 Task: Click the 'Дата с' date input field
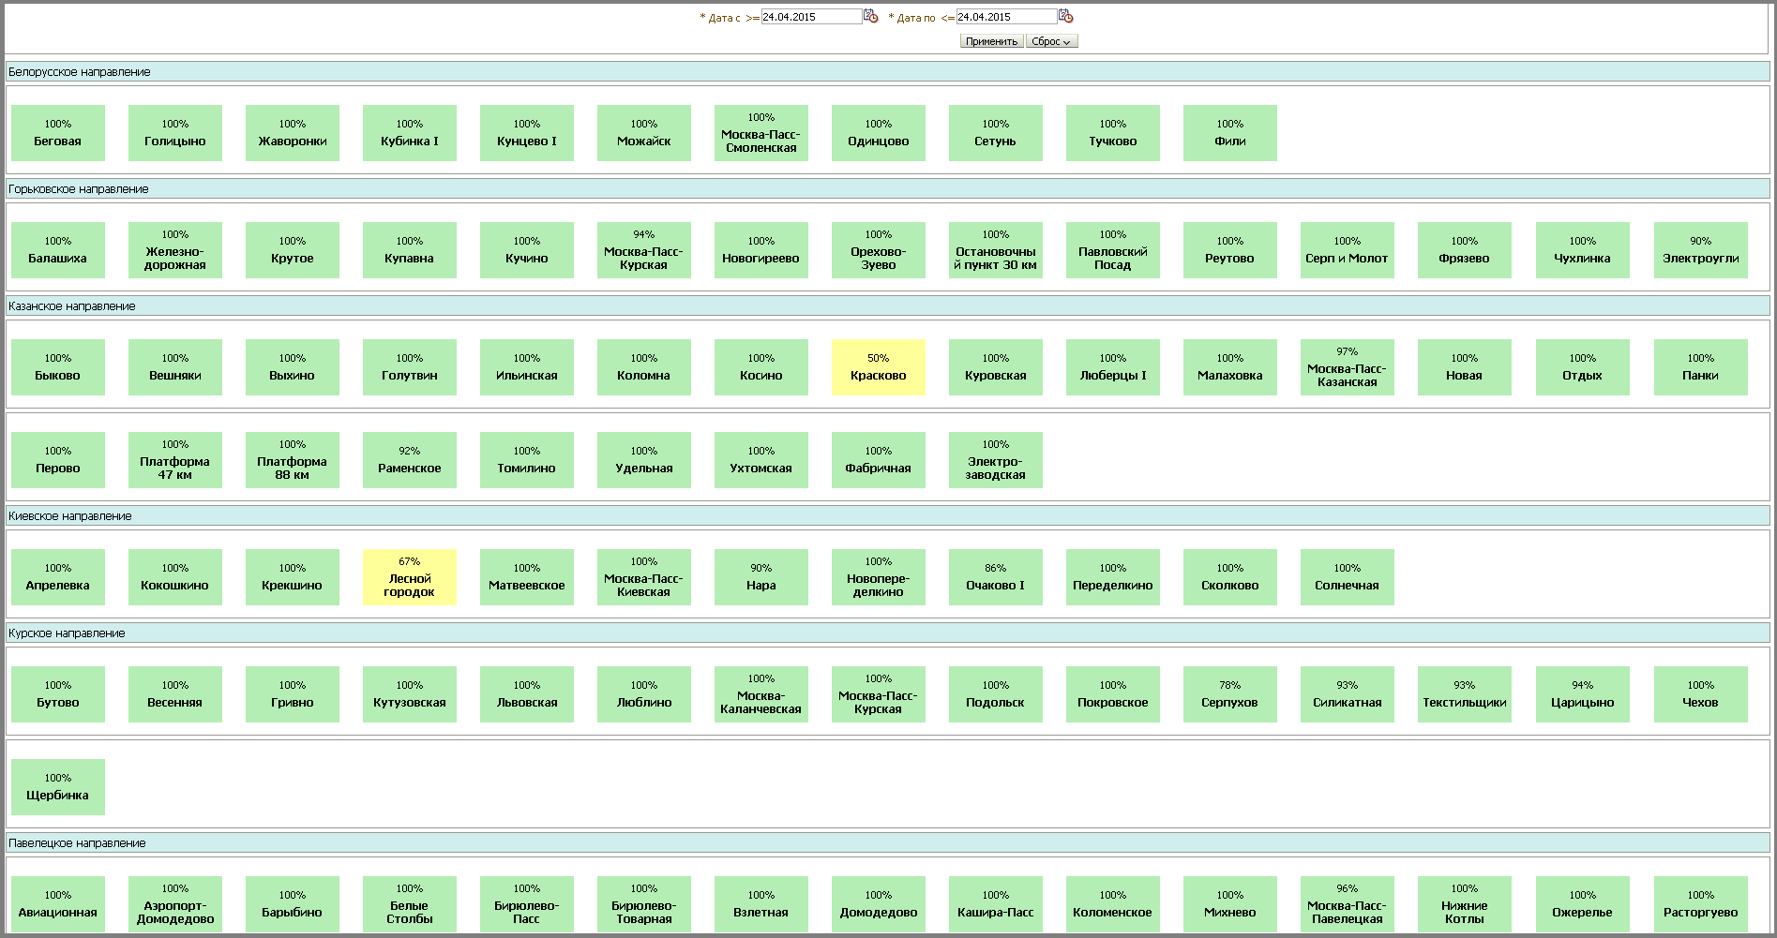811,17
